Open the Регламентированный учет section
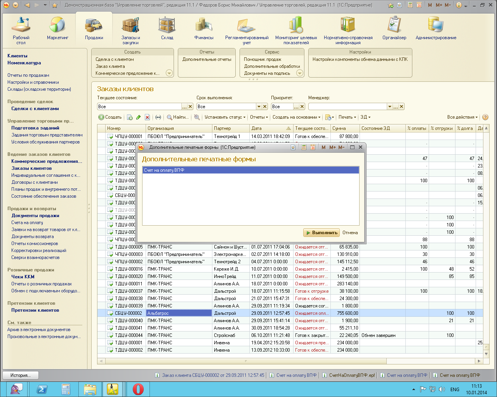This screenshot has height=397, width=497. [x=247, y=31]
